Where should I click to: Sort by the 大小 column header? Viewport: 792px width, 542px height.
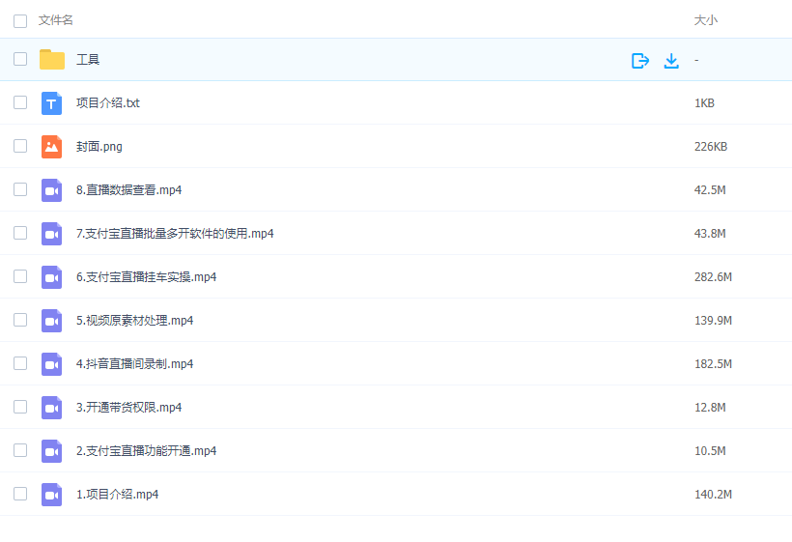705,20
